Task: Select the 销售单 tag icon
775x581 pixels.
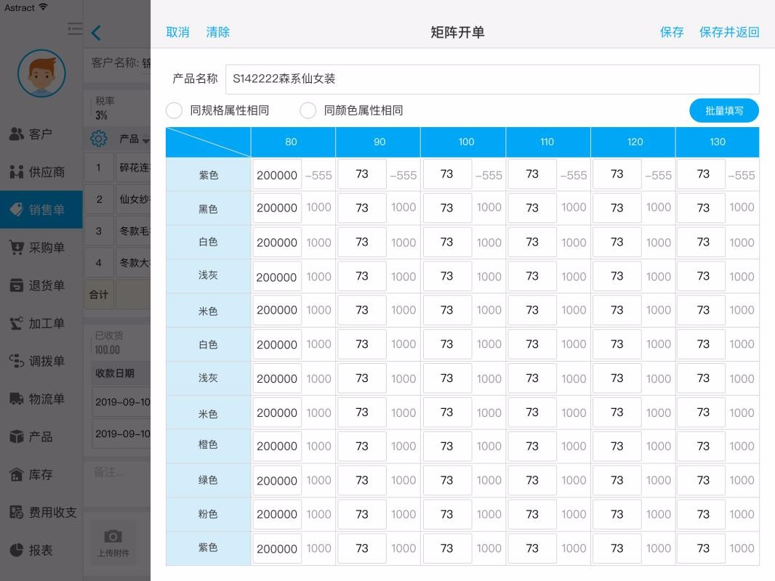Action: [16, 209]
